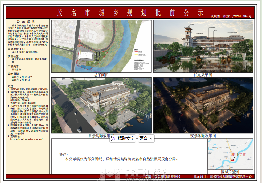Click the 公示日期 label

14,74
